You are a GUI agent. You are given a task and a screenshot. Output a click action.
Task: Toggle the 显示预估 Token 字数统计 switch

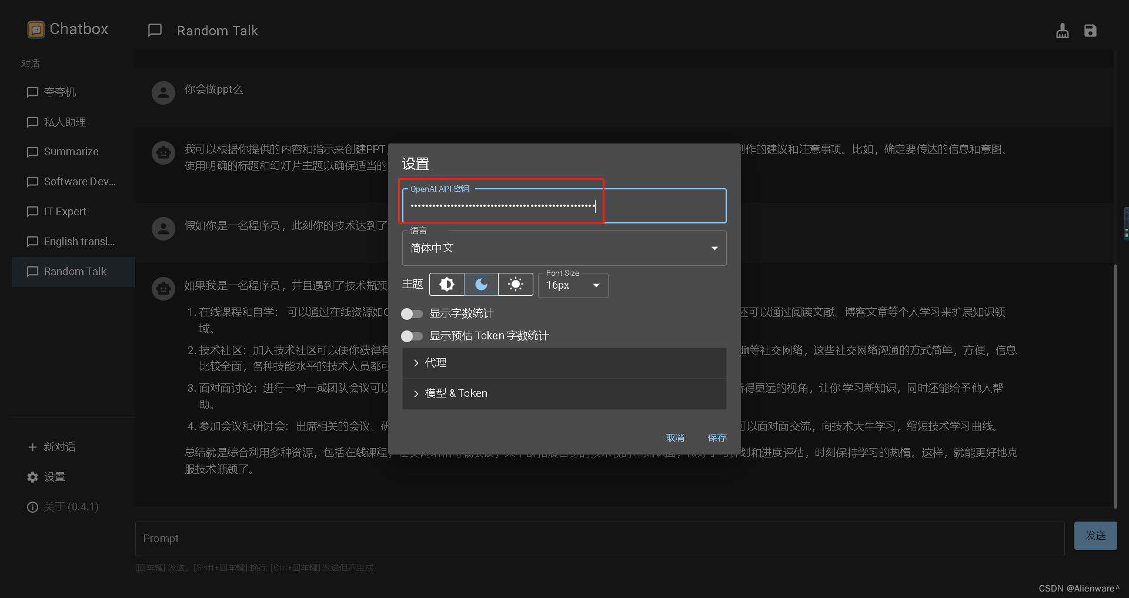[412, 336]
